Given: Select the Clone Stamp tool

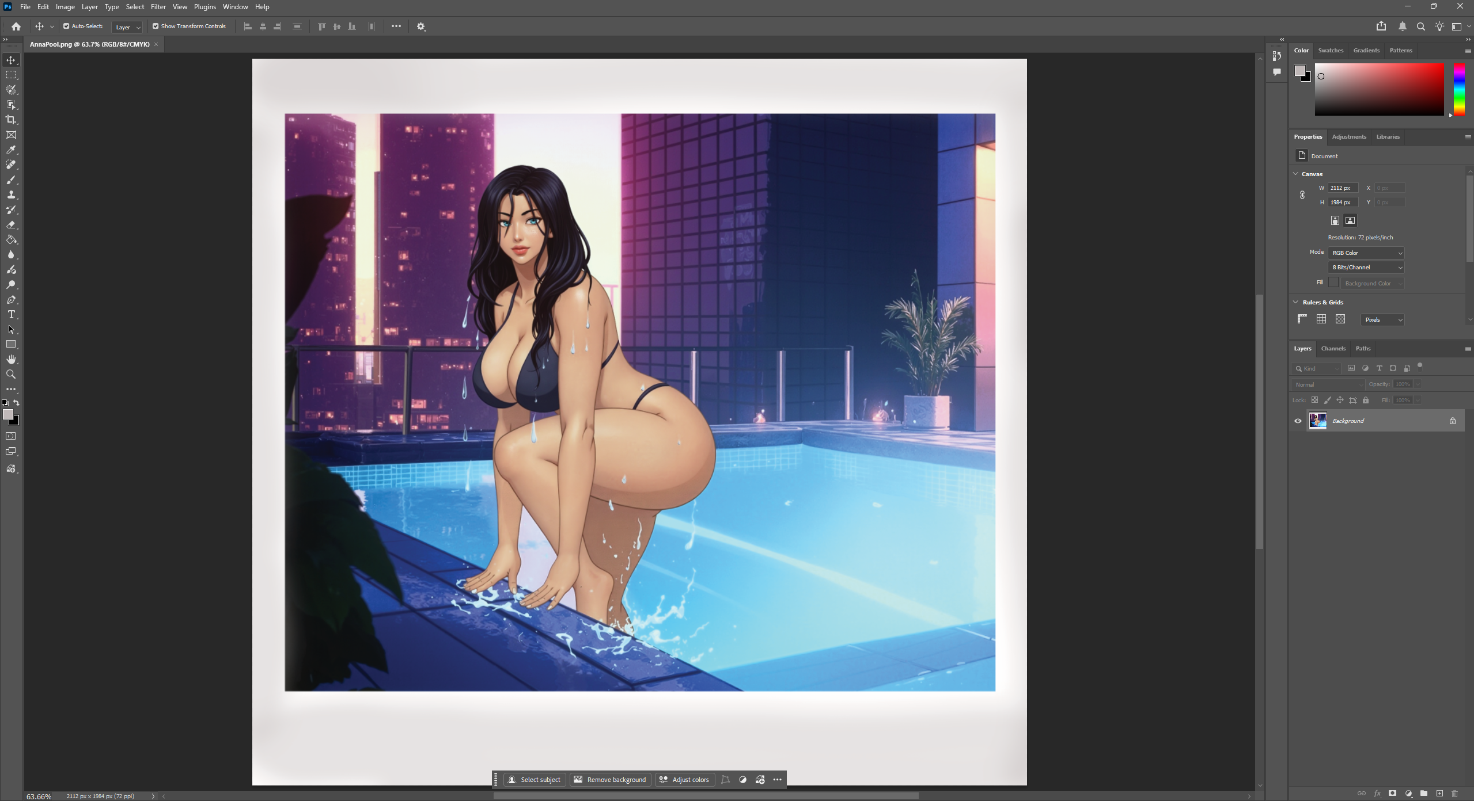Looking at the screenshot, I should (11, 195).
